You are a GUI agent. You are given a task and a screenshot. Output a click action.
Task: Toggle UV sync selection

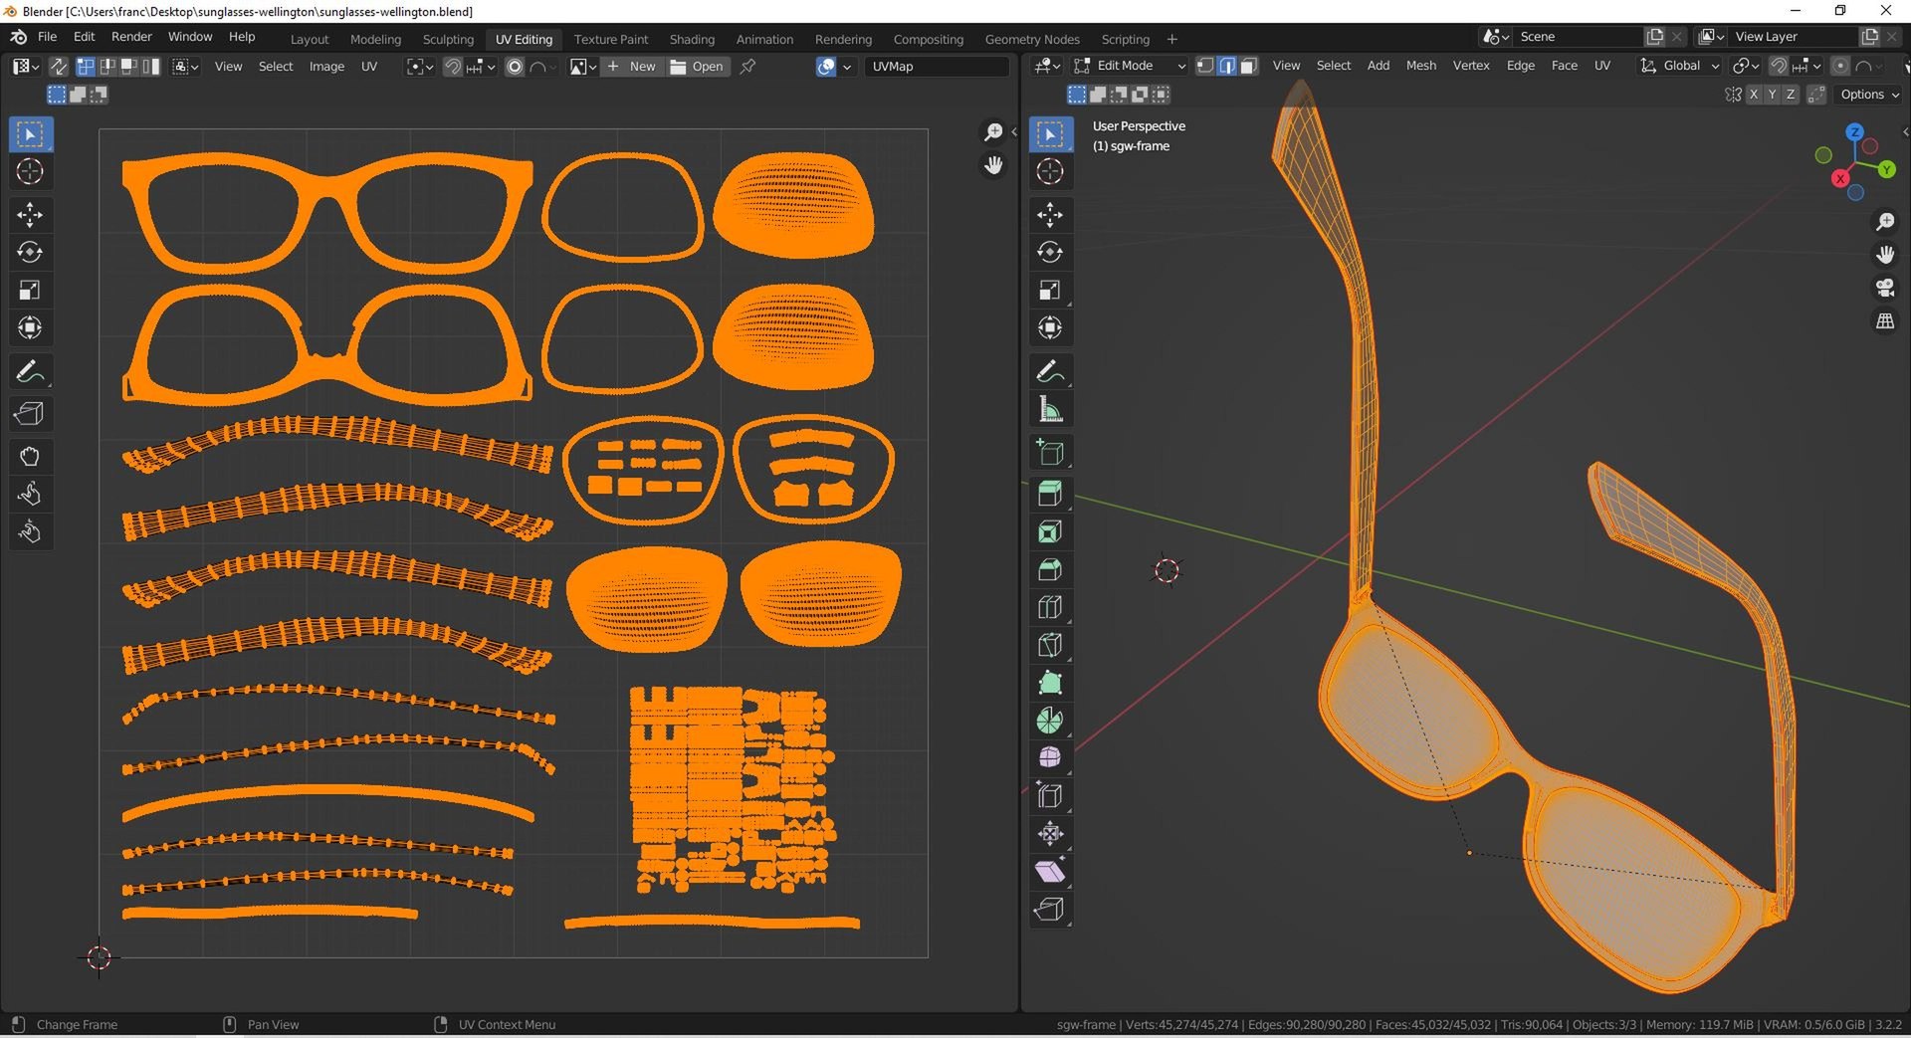[x=59, y=67]
